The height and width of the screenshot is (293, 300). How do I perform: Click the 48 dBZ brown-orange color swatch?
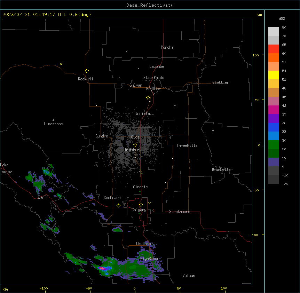click(274, 92)
